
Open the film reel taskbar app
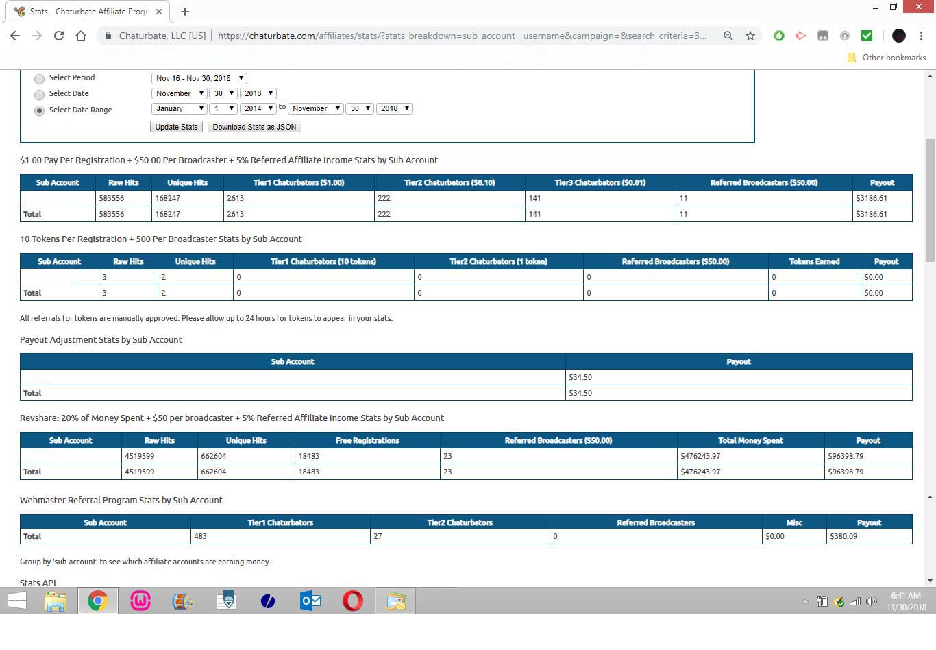coord(182,601)
